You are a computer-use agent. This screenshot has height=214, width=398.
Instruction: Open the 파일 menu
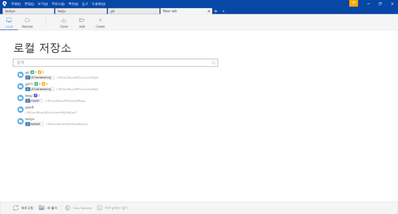[x=16, y=4]
